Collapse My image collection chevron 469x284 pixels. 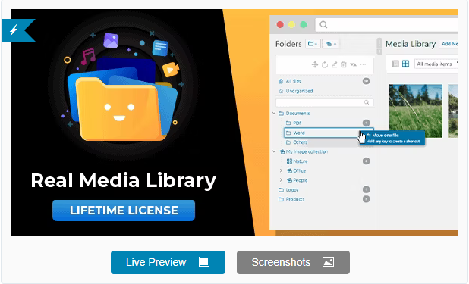point(274,151)
